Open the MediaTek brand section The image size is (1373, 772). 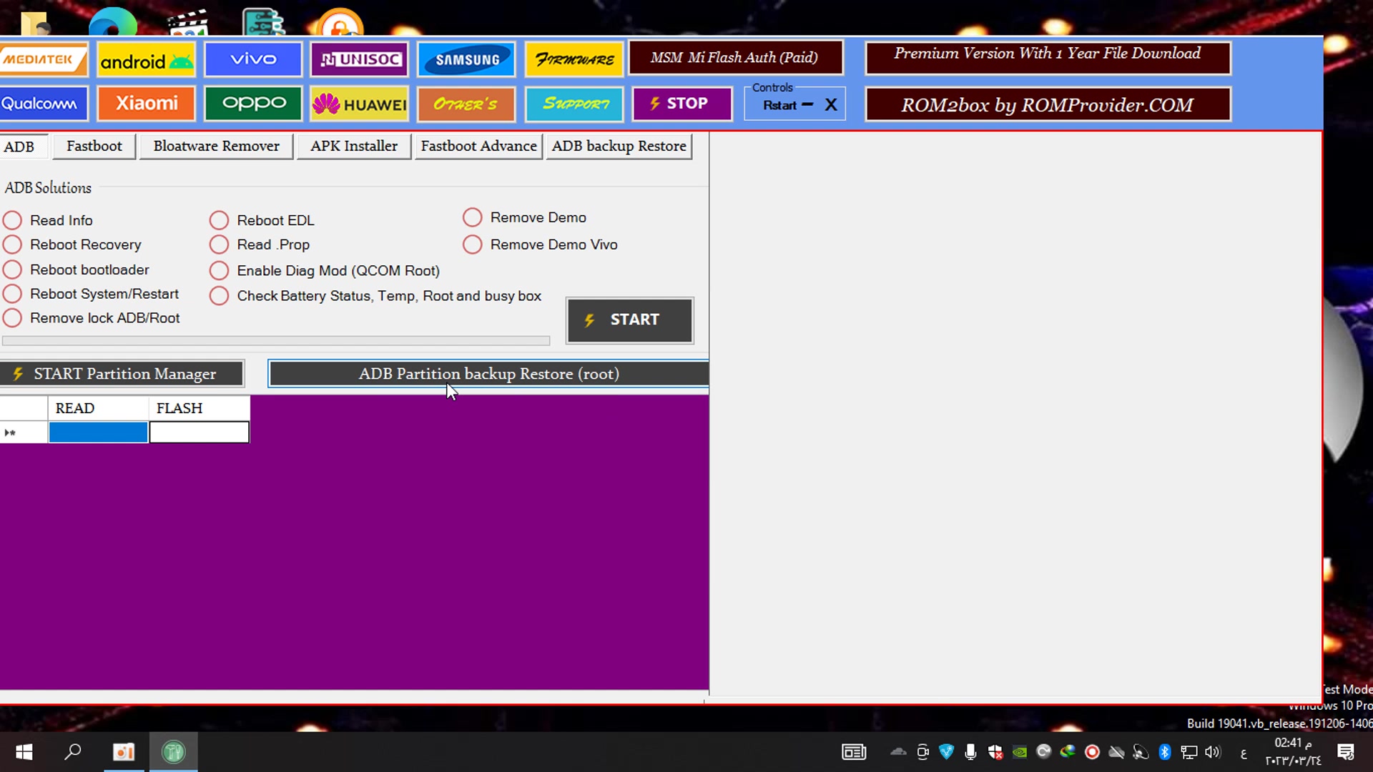[x=43, y=59]
